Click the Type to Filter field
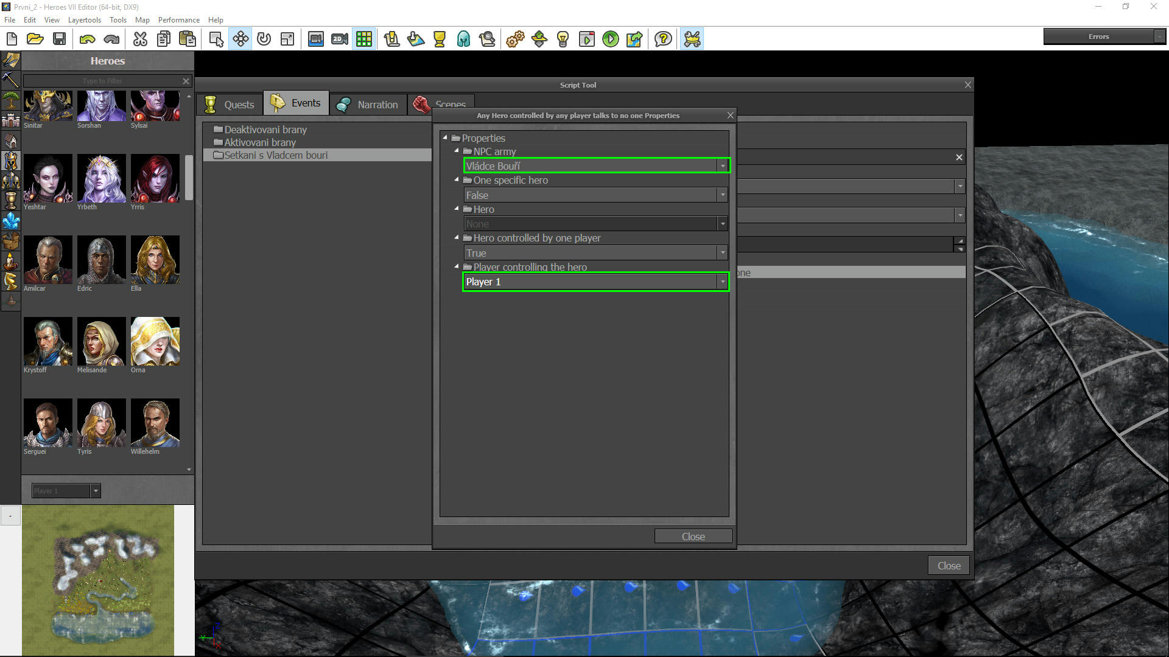This screenshot has height=657, width=1169. pos(102,80)
